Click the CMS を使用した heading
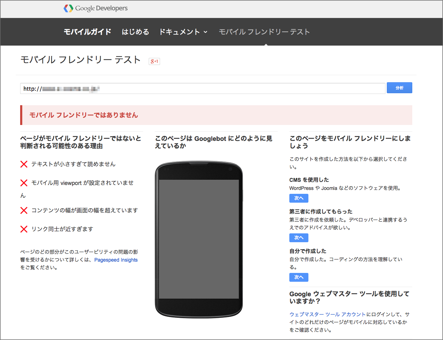This screenshot has width=443, height=340. (x=309, y=180)
